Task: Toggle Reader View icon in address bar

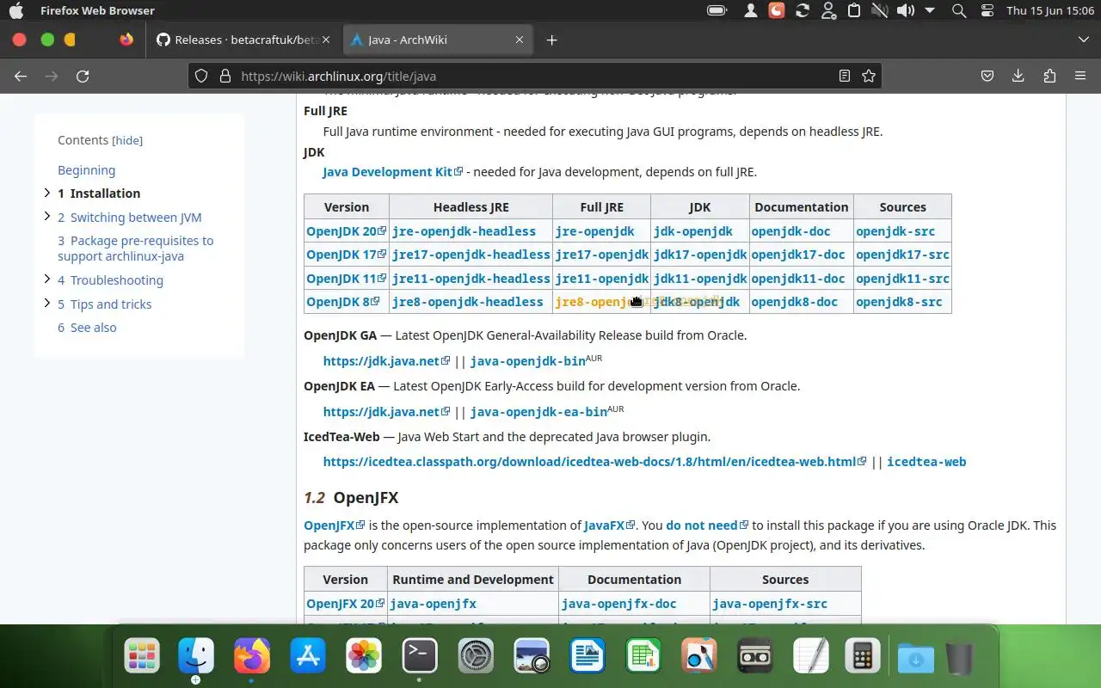Action: [x=845, y=76]
